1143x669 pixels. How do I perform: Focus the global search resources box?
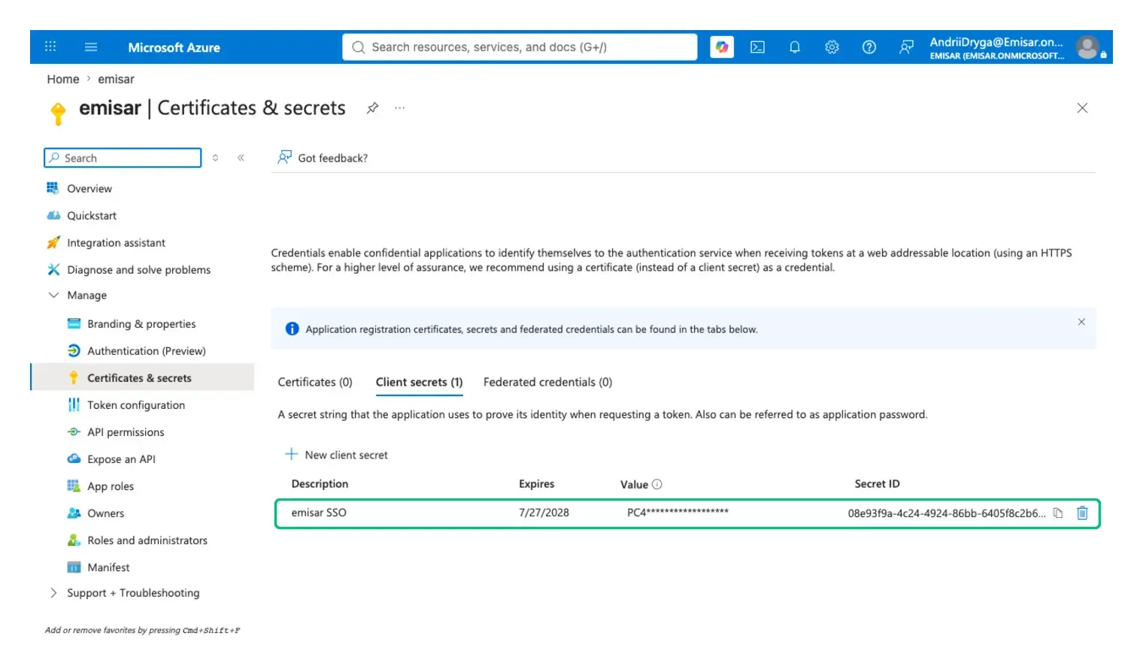coord(520,47)
